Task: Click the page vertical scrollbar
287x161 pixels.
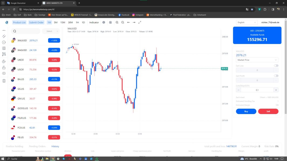Action: tap(286, 68)
